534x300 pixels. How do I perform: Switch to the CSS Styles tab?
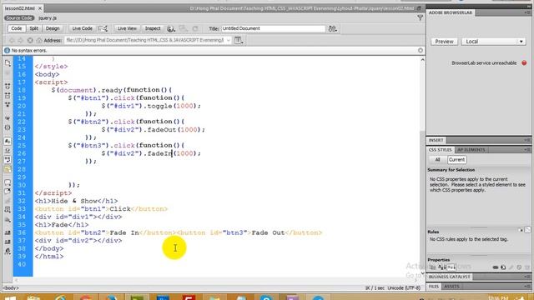click(440, 150)
